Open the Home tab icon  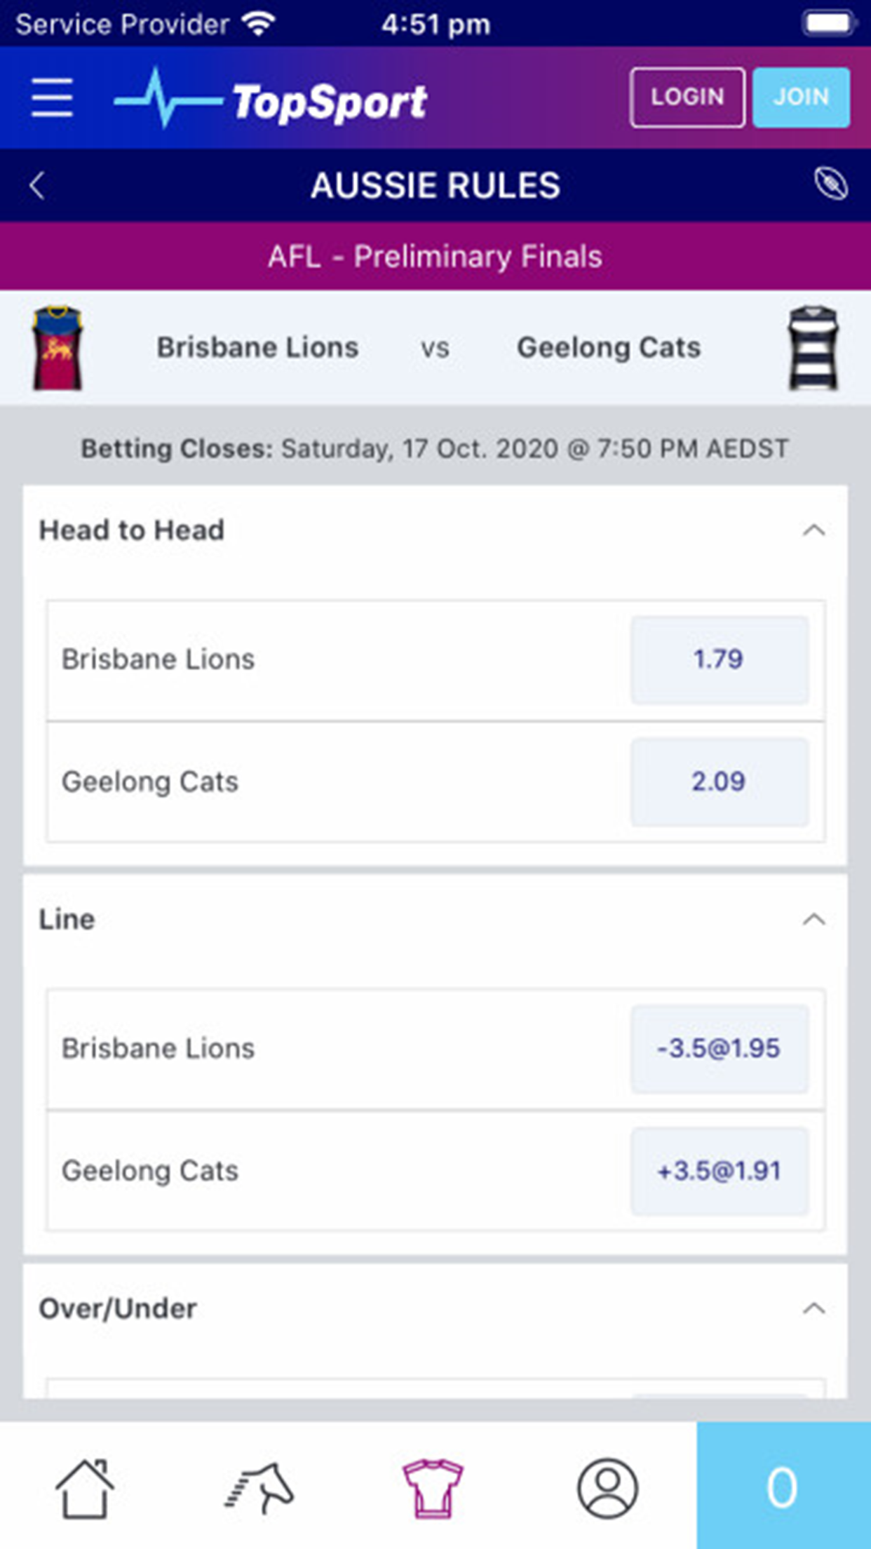click(x=85, y=1487)
